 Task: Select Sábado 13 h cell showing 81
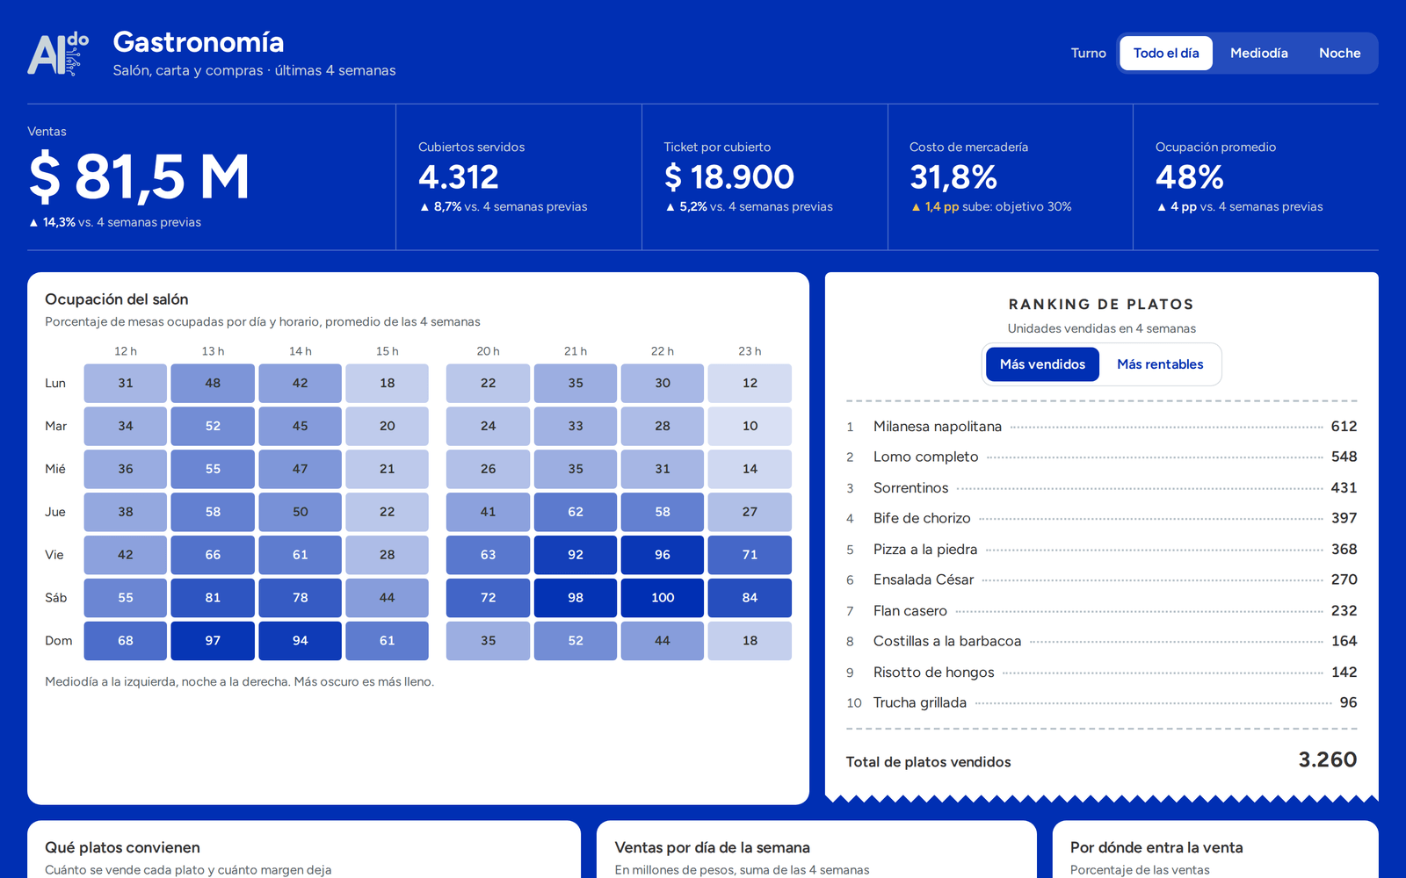tap(213, 598)
